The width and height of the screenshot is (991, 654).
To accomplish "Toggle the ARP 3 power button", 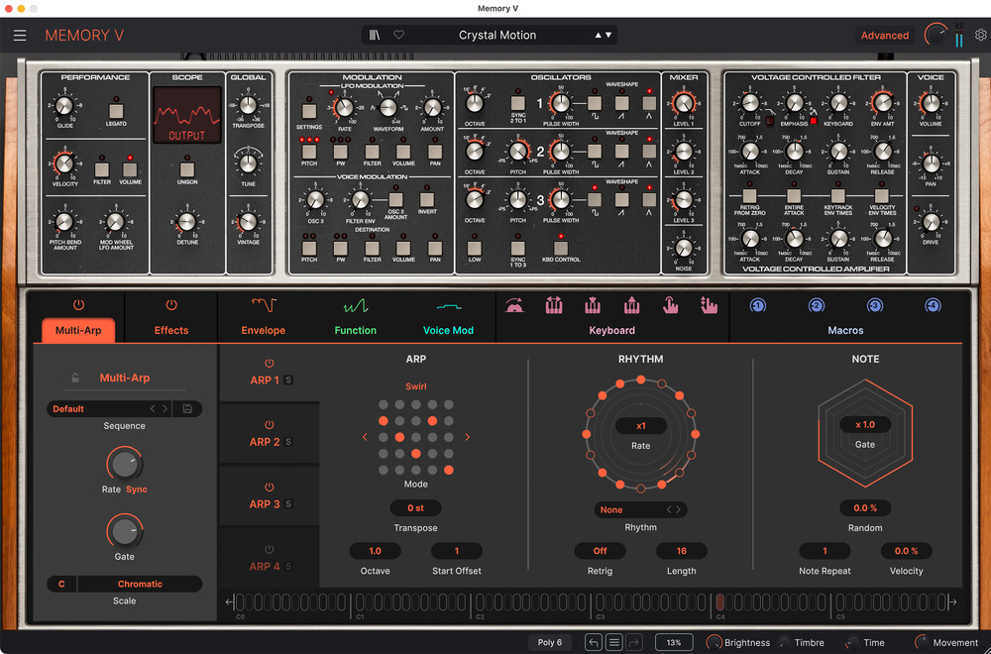I will pos(270,488).
